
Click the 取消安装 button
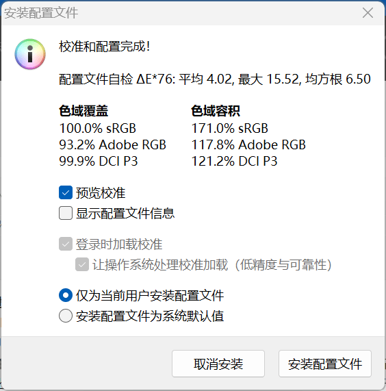click(218, 364)
